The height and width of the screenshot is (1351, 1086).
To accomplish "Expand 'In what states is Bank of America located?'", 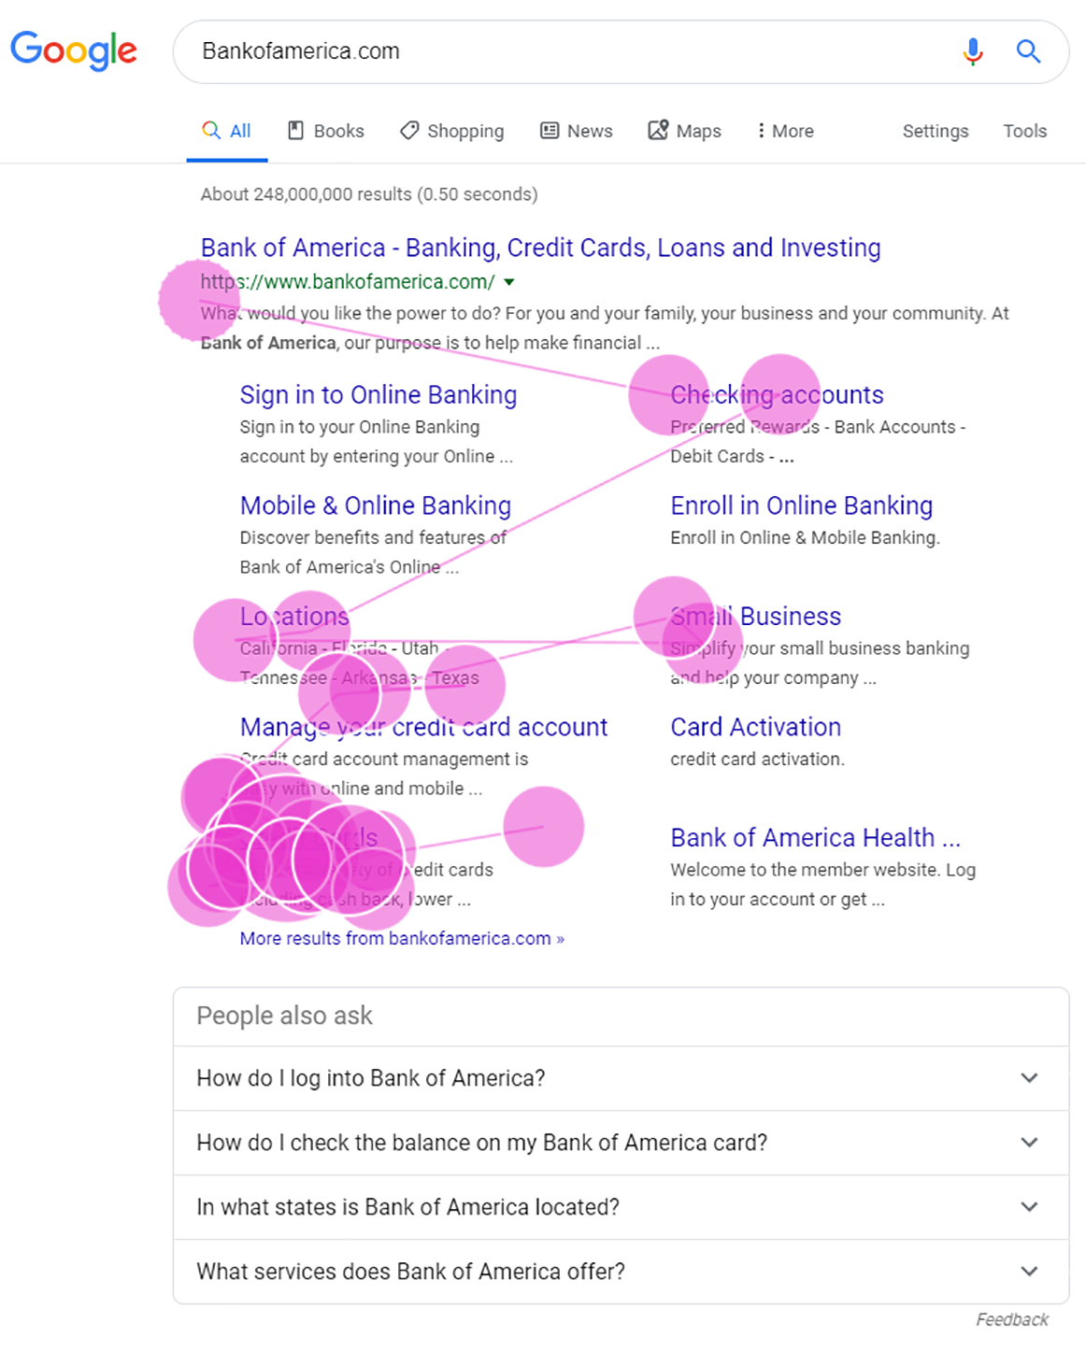I will tap(1029, 1207).
